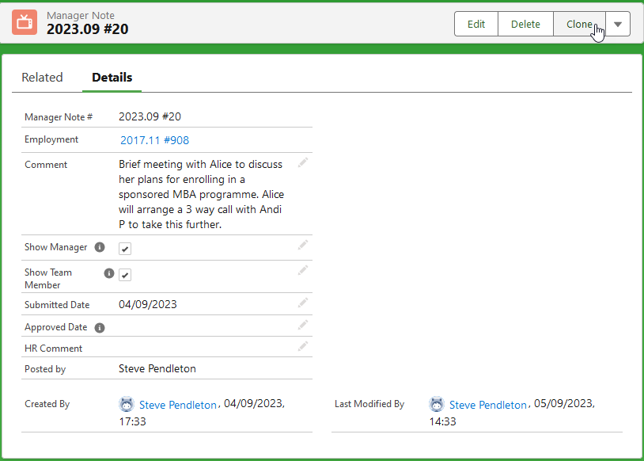Click Last Modified By user avatar icon

tap(437, 404)
